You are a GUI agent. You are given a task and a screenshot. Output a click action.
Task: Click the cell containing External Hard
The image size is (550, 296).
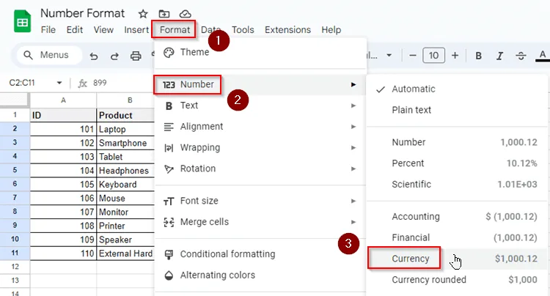click(x=125, y=254)
